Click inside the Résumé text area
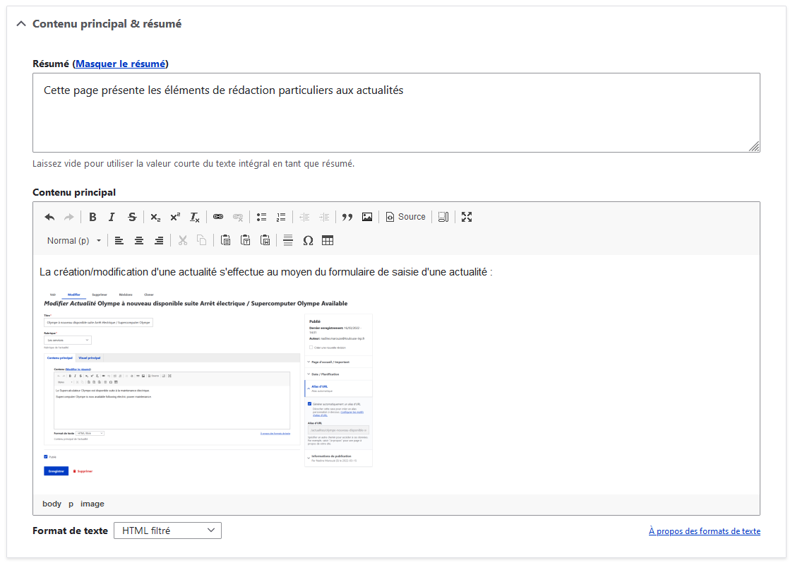 [395, 109]
